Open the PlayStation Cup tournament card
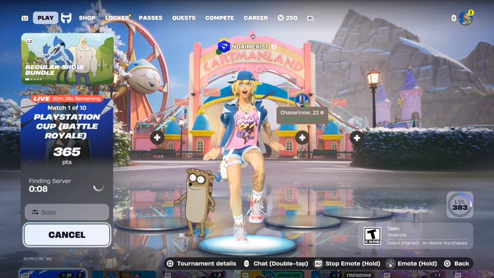494x278 pixels. coord(67,132)
